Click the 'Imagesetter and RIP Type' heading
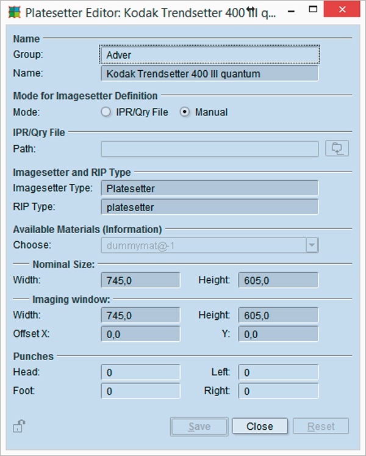The height and width of the screenshot is (456, 366). [x=72, y=172]
